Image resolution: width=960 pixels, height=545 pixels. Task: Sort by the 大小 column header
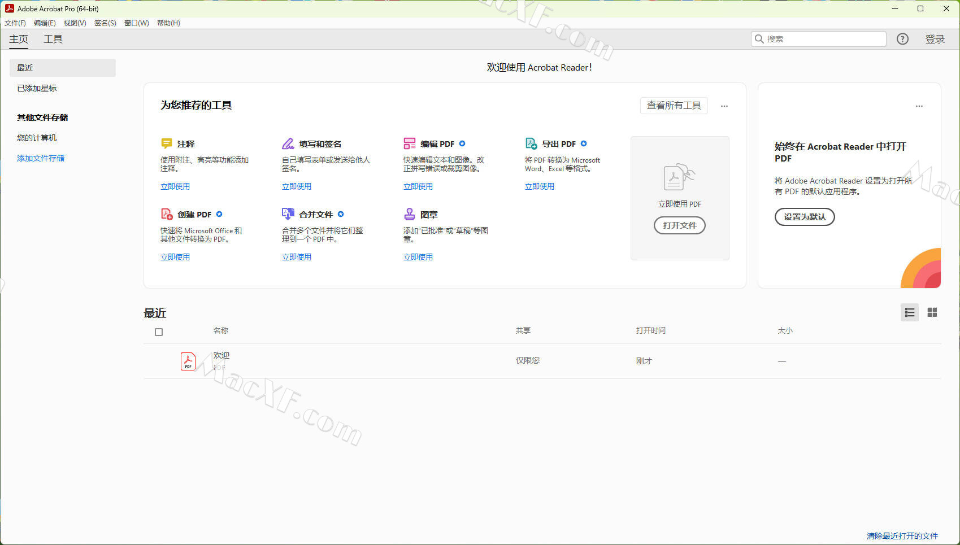coord(785,330)
